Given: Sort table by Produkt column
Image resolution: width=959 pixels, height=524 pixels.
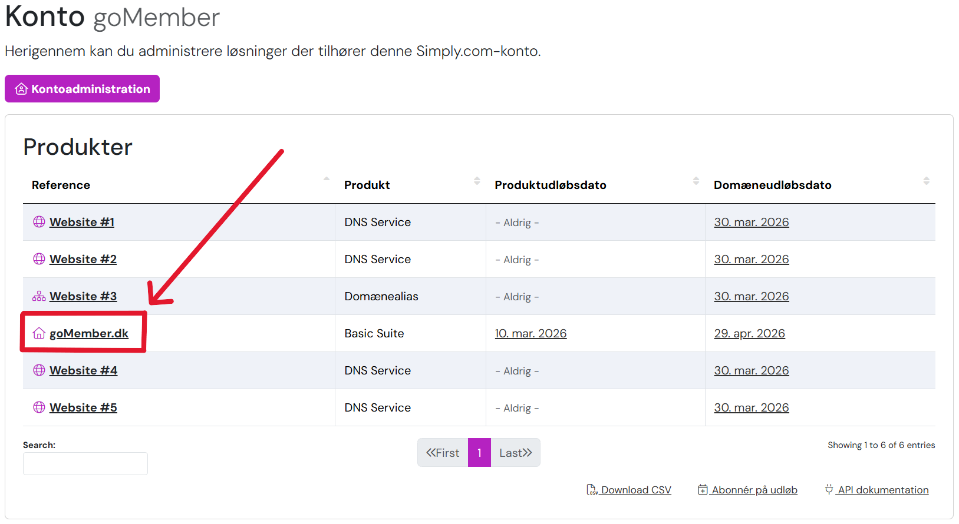Looking at the screenshot, I should point(411,185).
